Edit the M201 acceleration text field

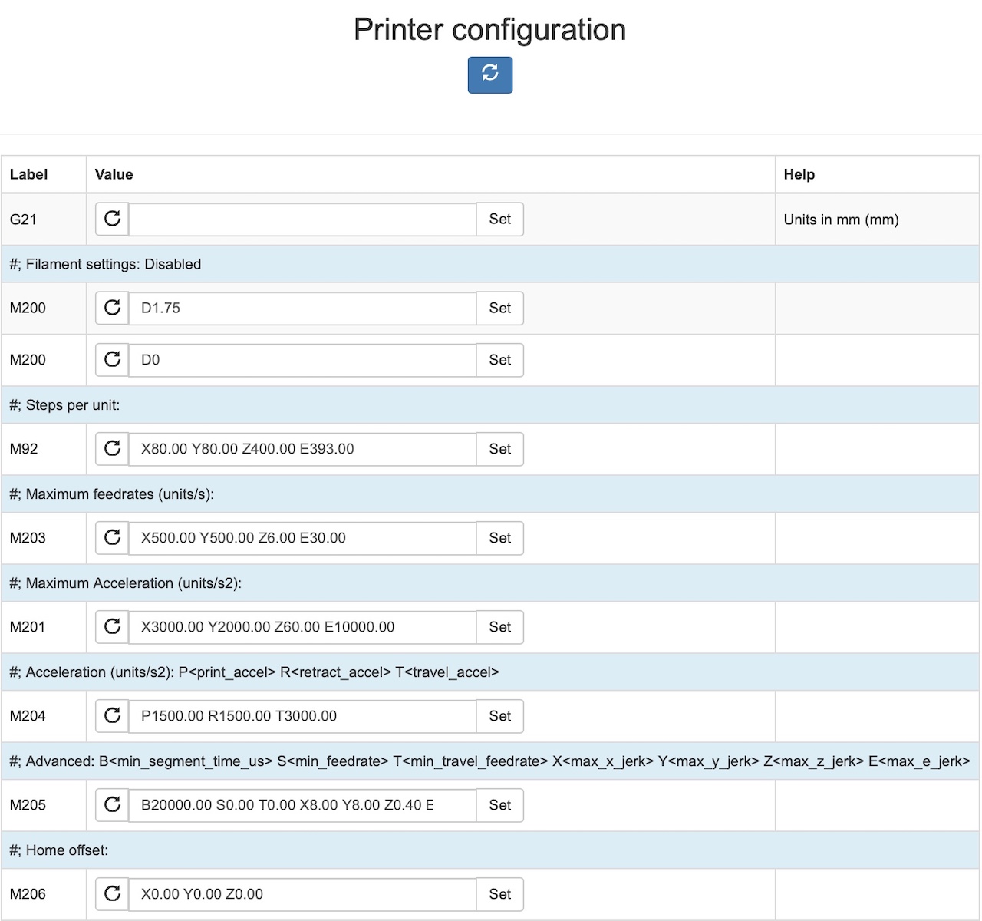302,627
